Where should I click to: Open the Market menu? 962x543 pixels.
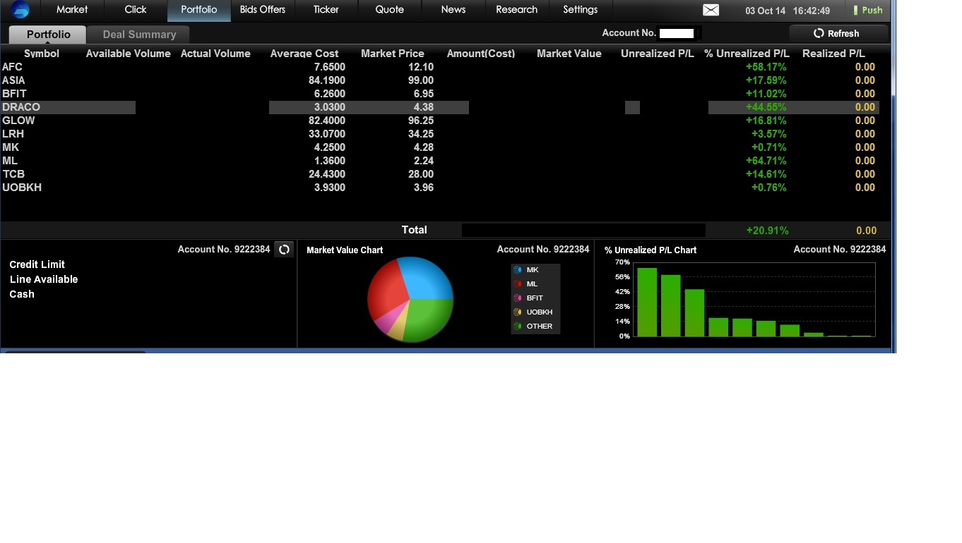pyautogui.click(x=72, y=10)
